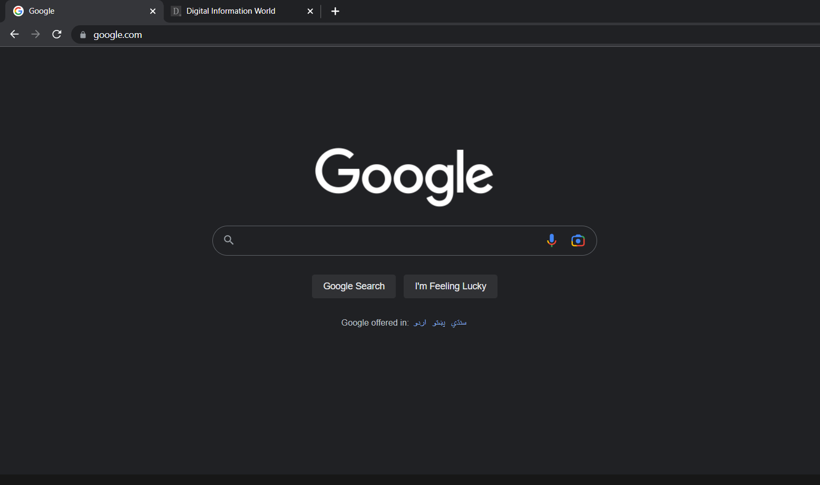Screen dimensions: 820x485
Task: Click the browser forward arrow
Action: [x=35, y=34]
